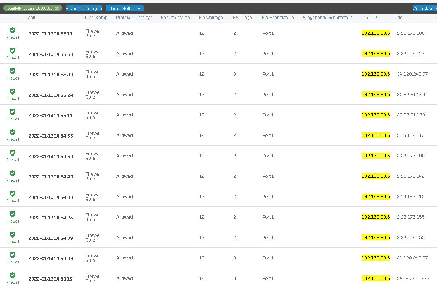Viewport: 437px width, 286px height.
Task: Click Ziel-IP 34.149.211.227 in 14:53:19 row
Action: point(413,278)
